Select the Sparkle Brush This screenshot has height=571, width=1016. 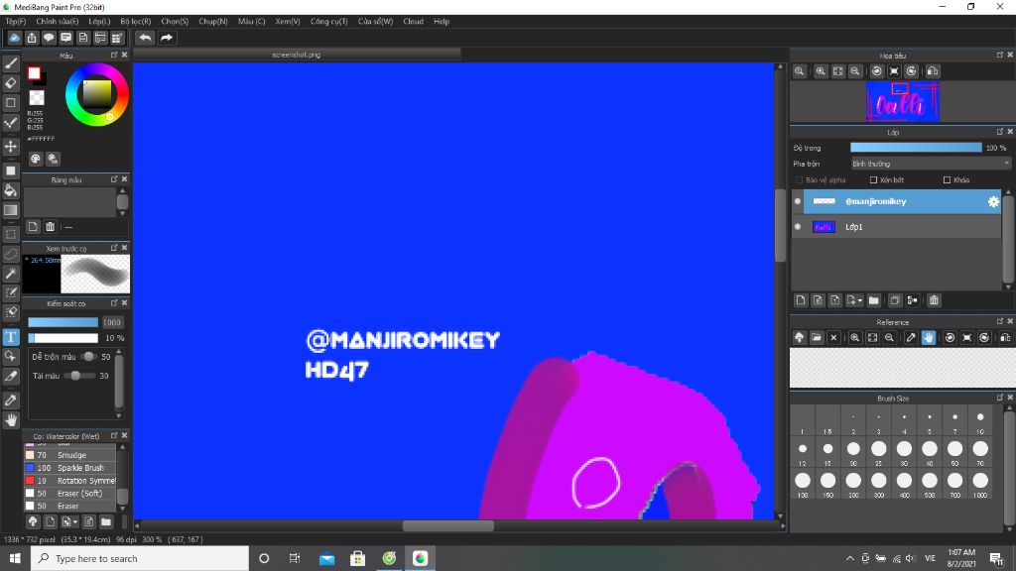click(70, 468)
